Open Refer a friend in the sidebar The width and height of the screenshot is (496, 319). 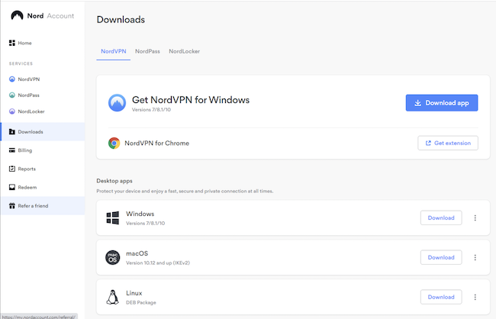43,206
